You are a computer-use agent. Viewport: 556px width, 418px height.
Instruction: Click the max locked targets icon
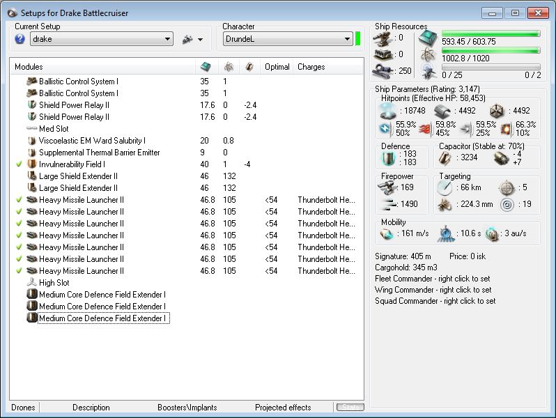507,188
